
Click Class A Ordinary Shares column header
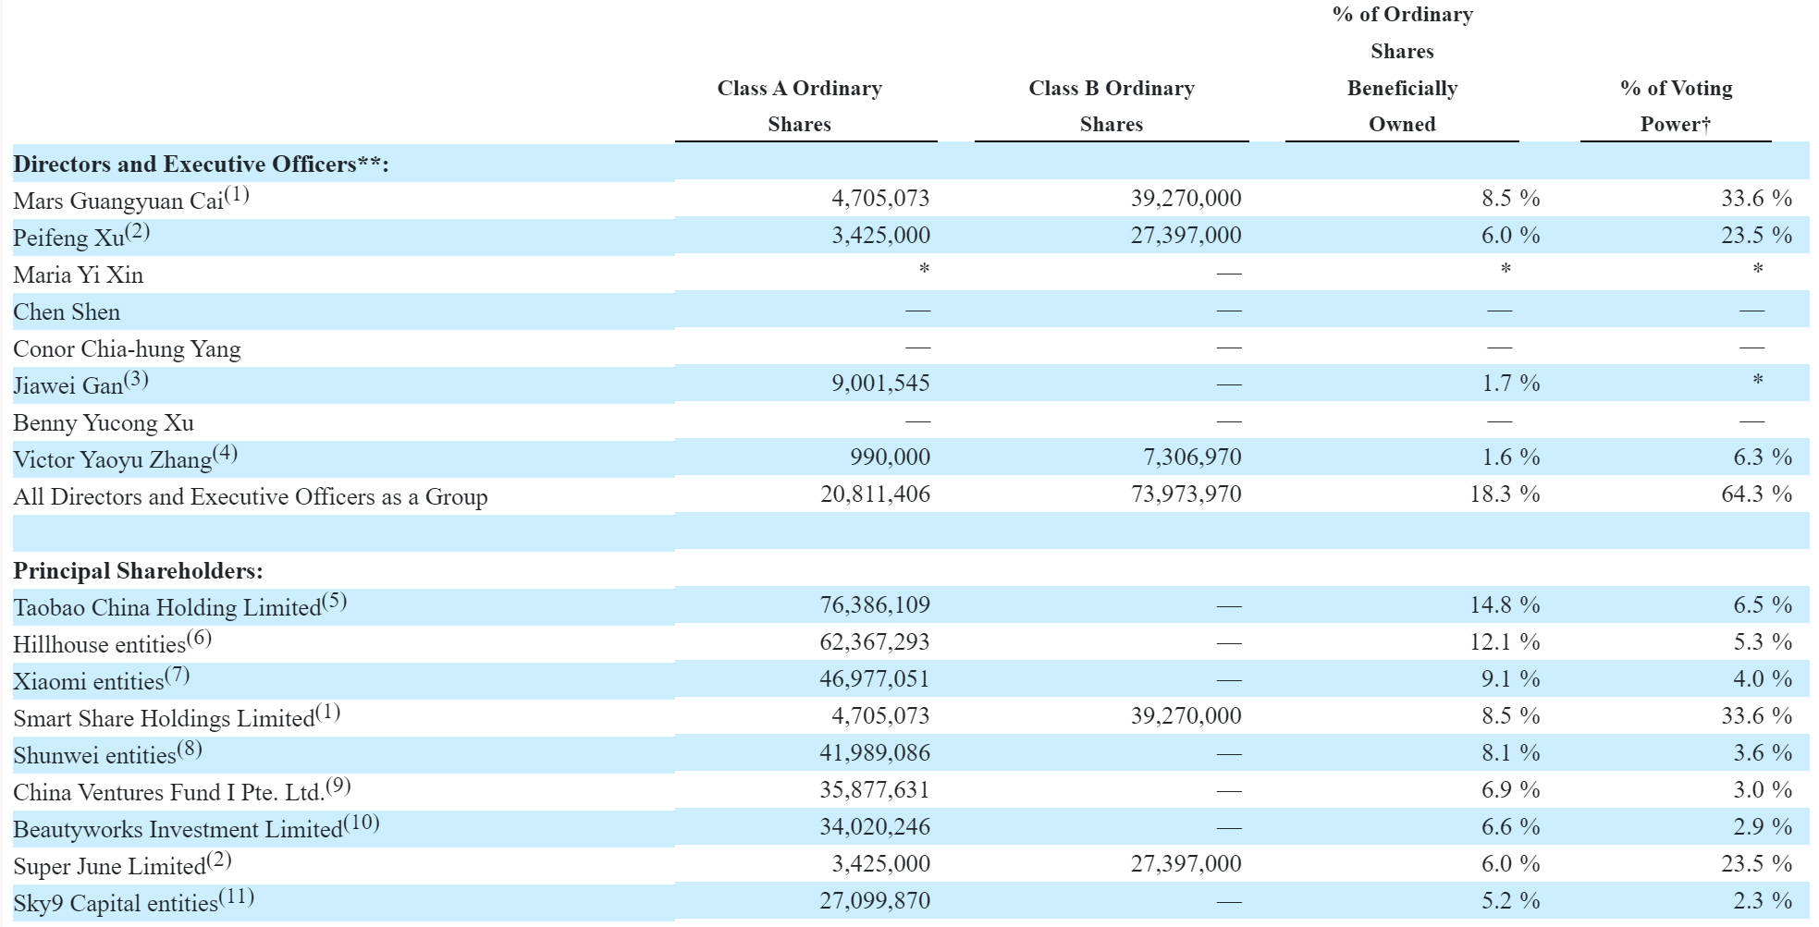800,106
